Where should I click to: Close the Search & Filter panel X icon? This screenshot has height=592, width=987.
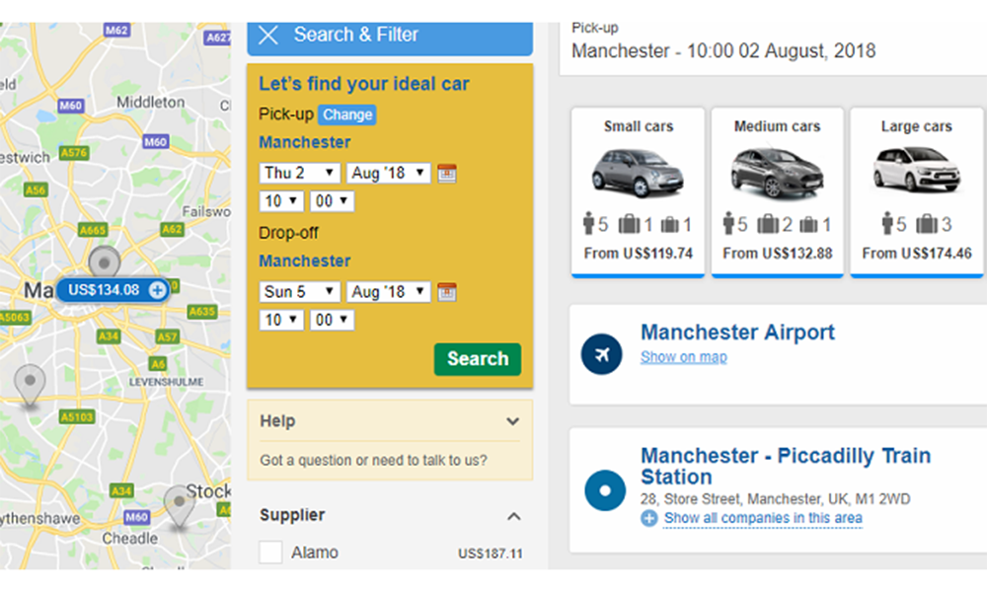tap(267, 36)
